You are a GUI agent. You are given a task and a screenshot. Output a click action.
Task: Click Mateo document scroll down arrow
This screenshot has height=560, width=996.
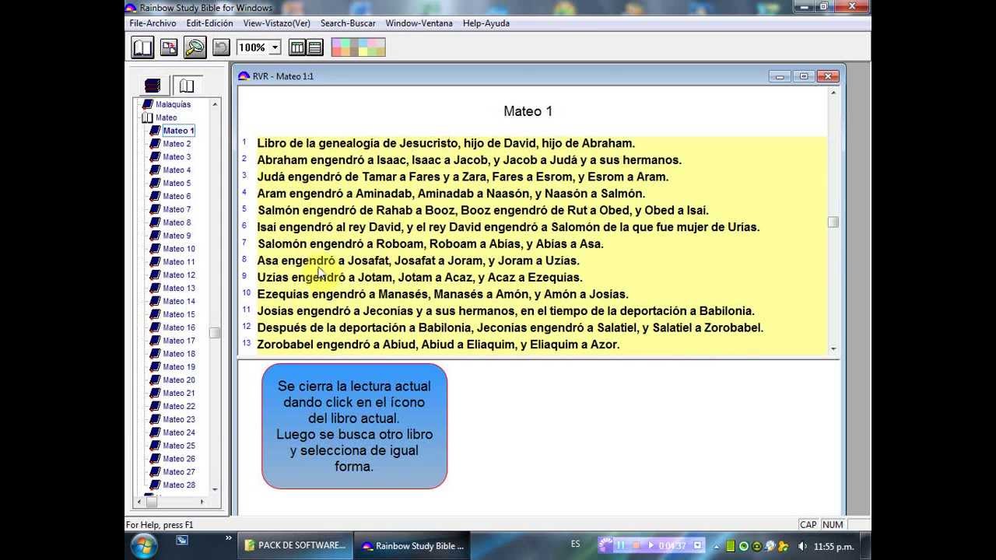pyautogui.click(x=833, y=349)
